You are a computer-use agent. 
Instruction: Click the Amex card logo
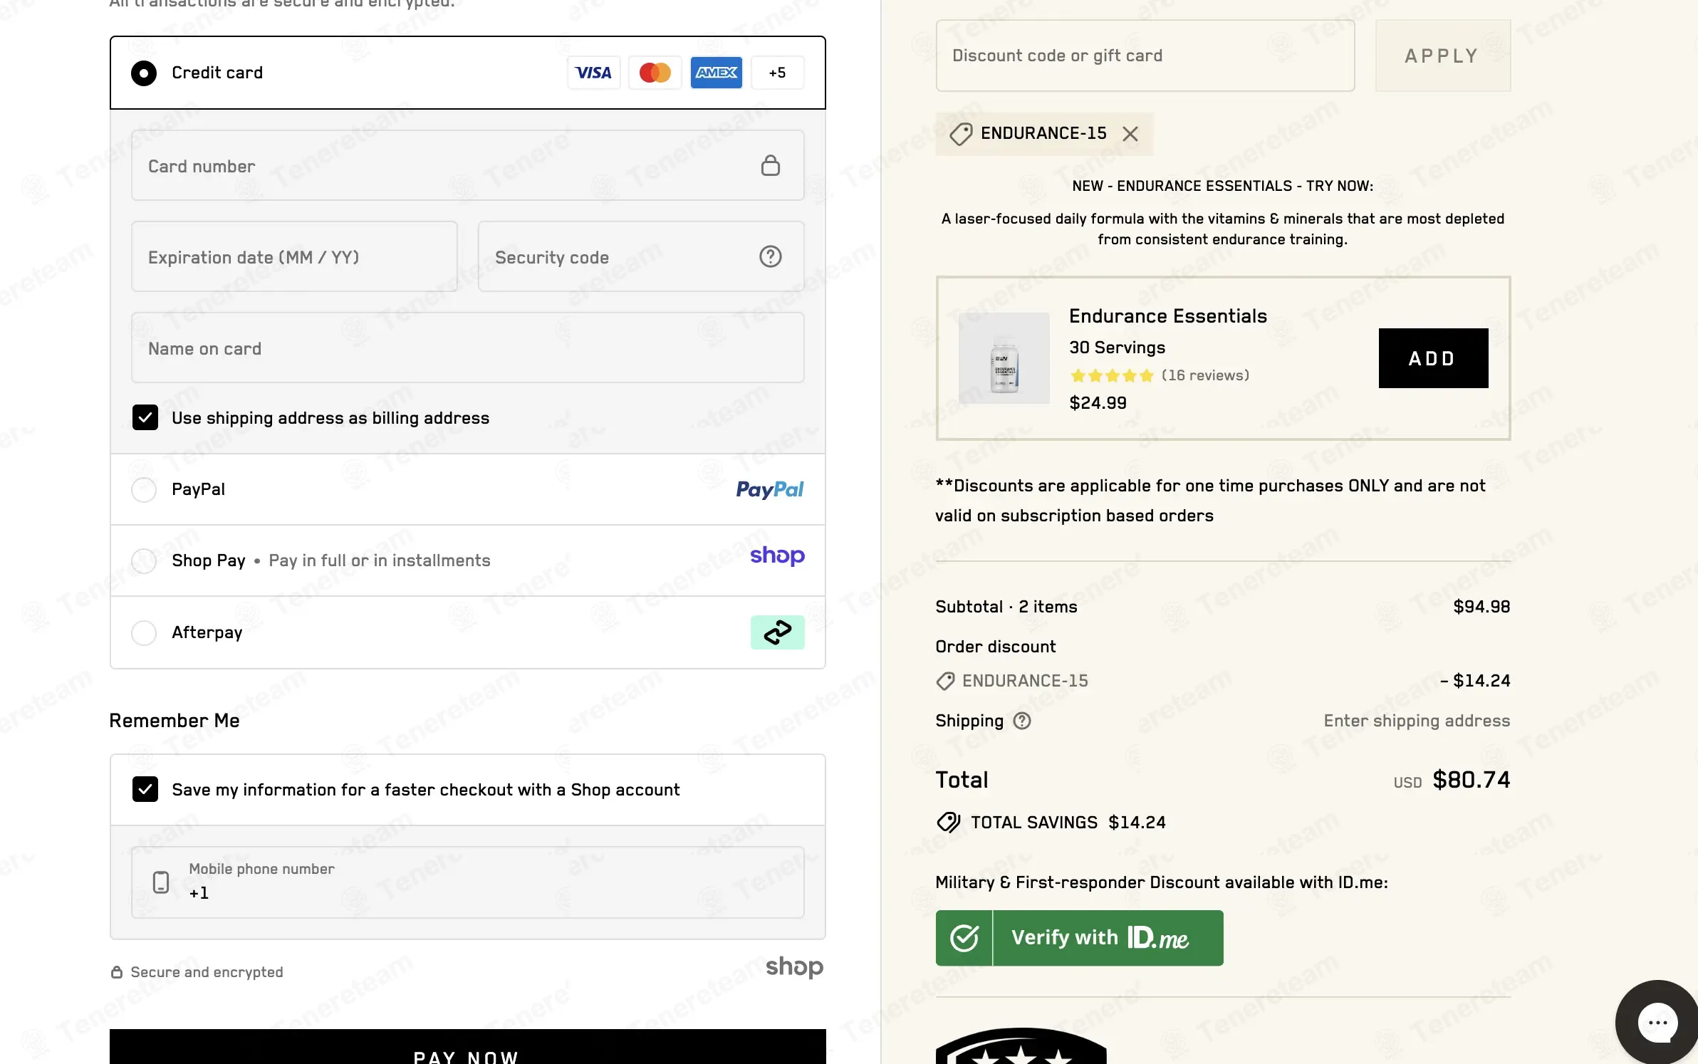(716, 73)
